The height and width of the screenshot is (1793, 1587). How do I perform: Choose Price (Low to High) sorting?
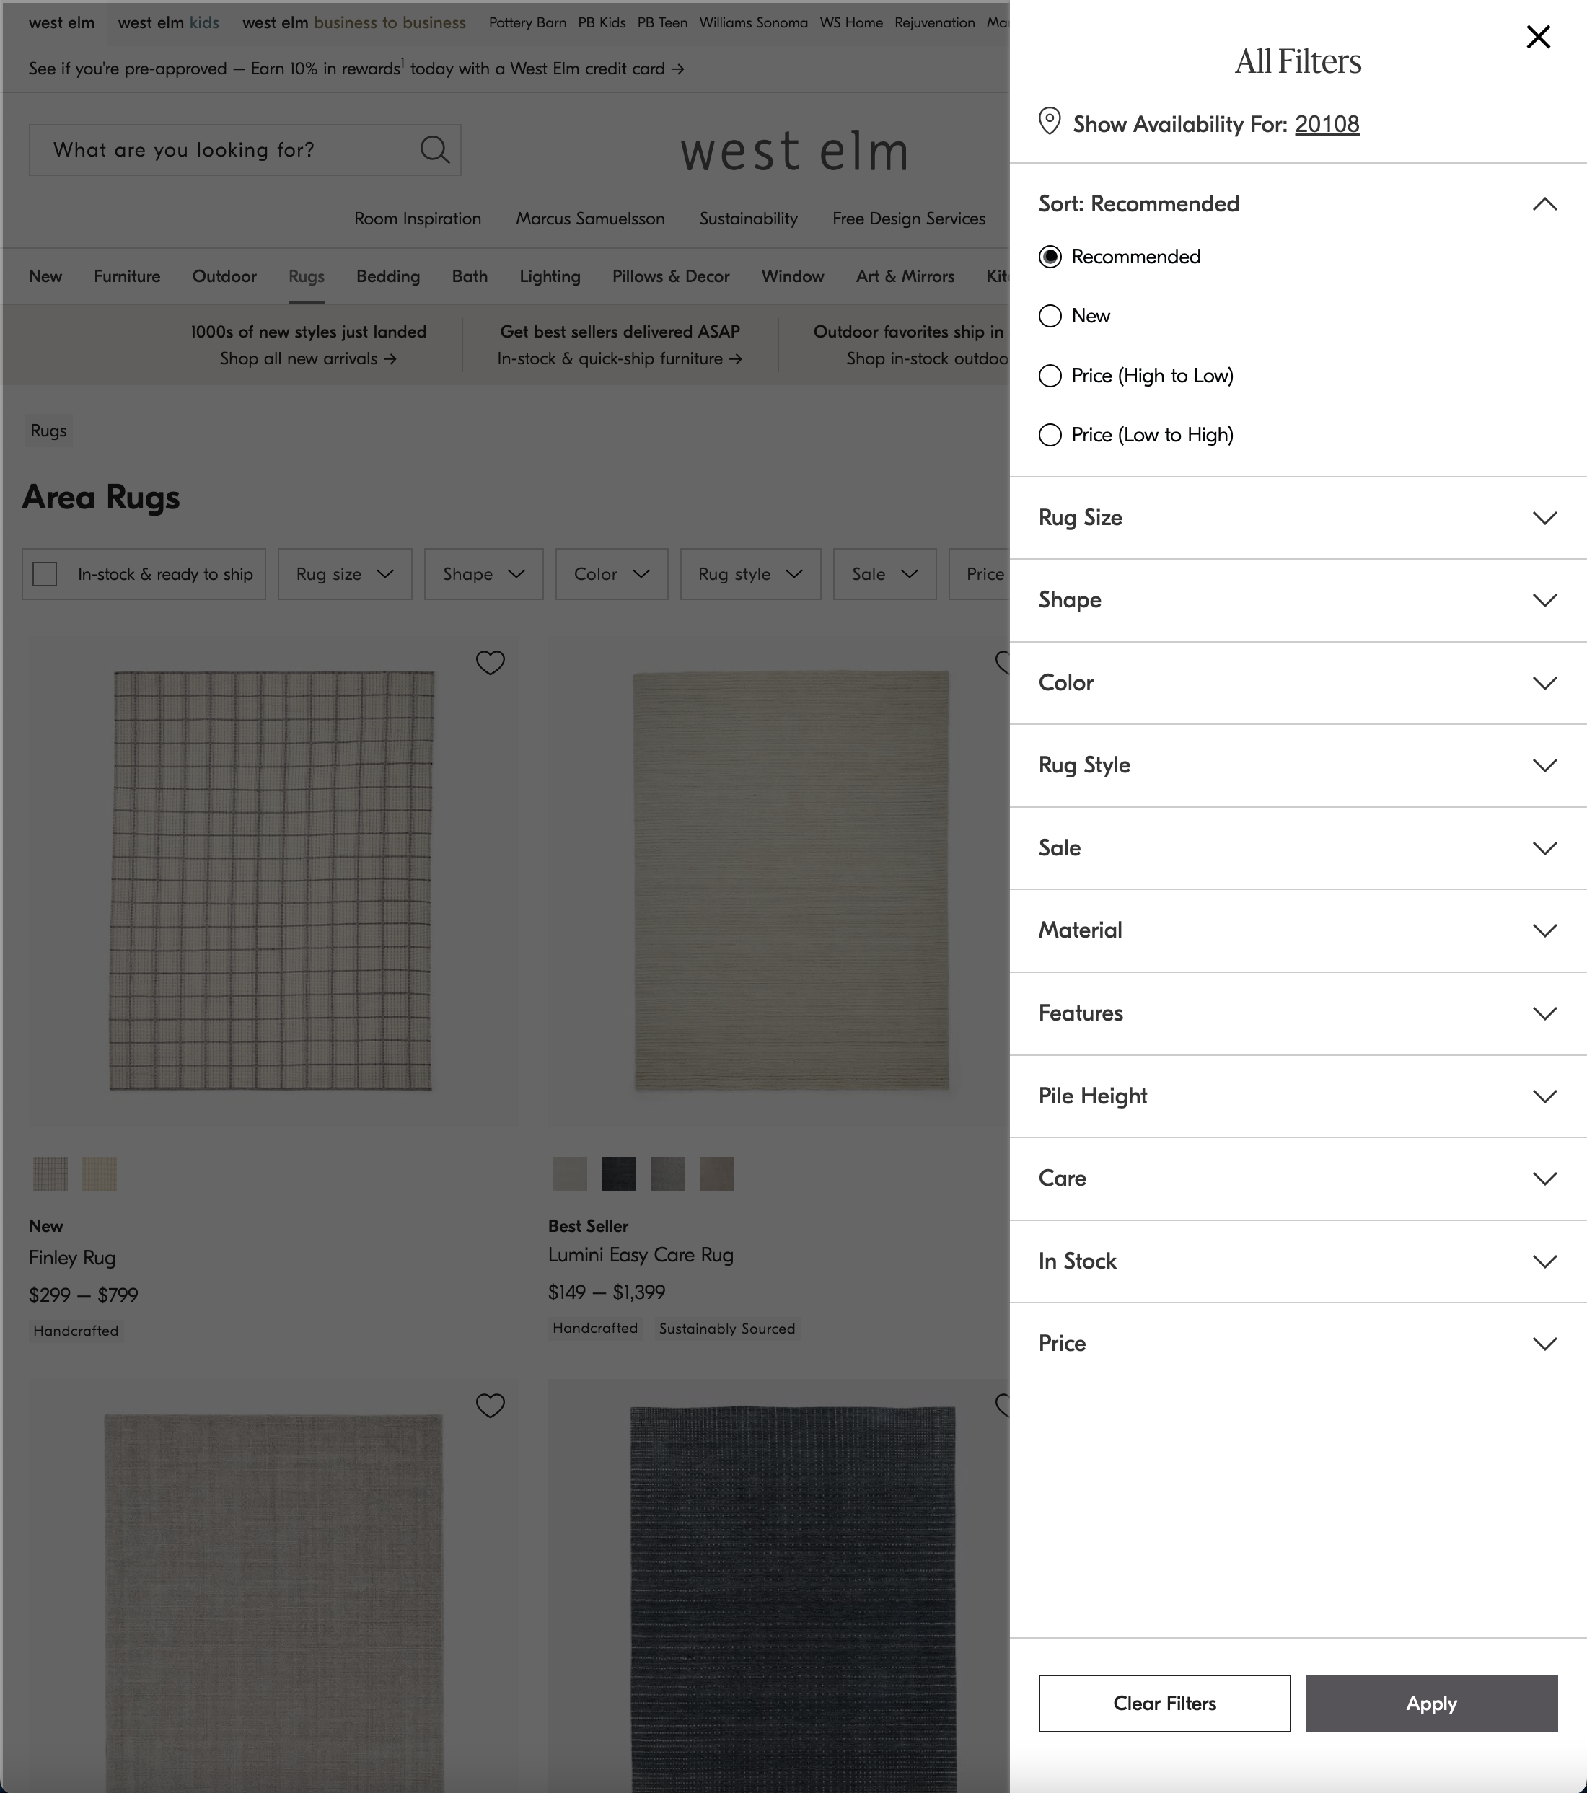pos(1050,434)
